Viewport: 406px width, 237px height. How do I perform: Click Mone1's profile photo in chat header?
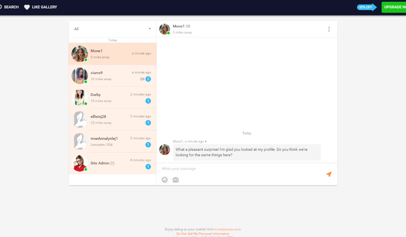165,29
